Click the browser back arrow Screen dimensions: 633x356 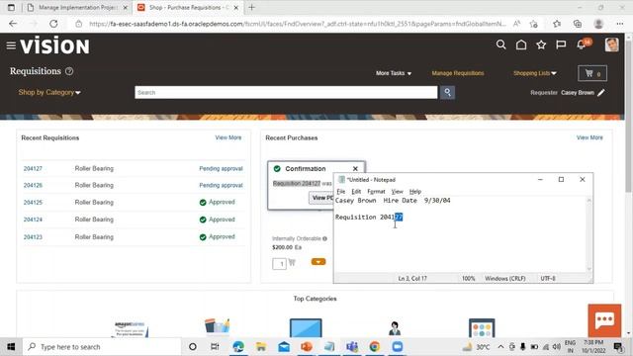coord(13,24)
